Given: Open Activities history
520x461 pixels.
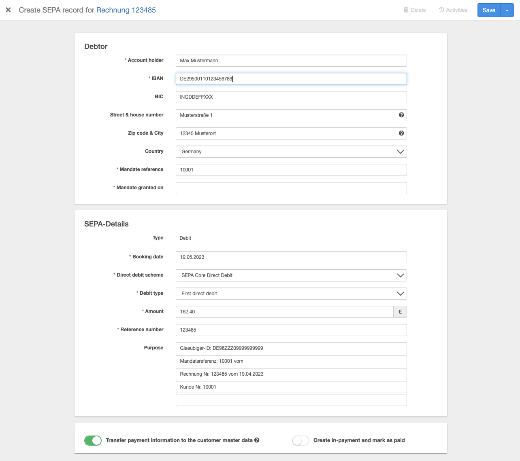Looking at the screenshot, I should (x=453, y=10).
